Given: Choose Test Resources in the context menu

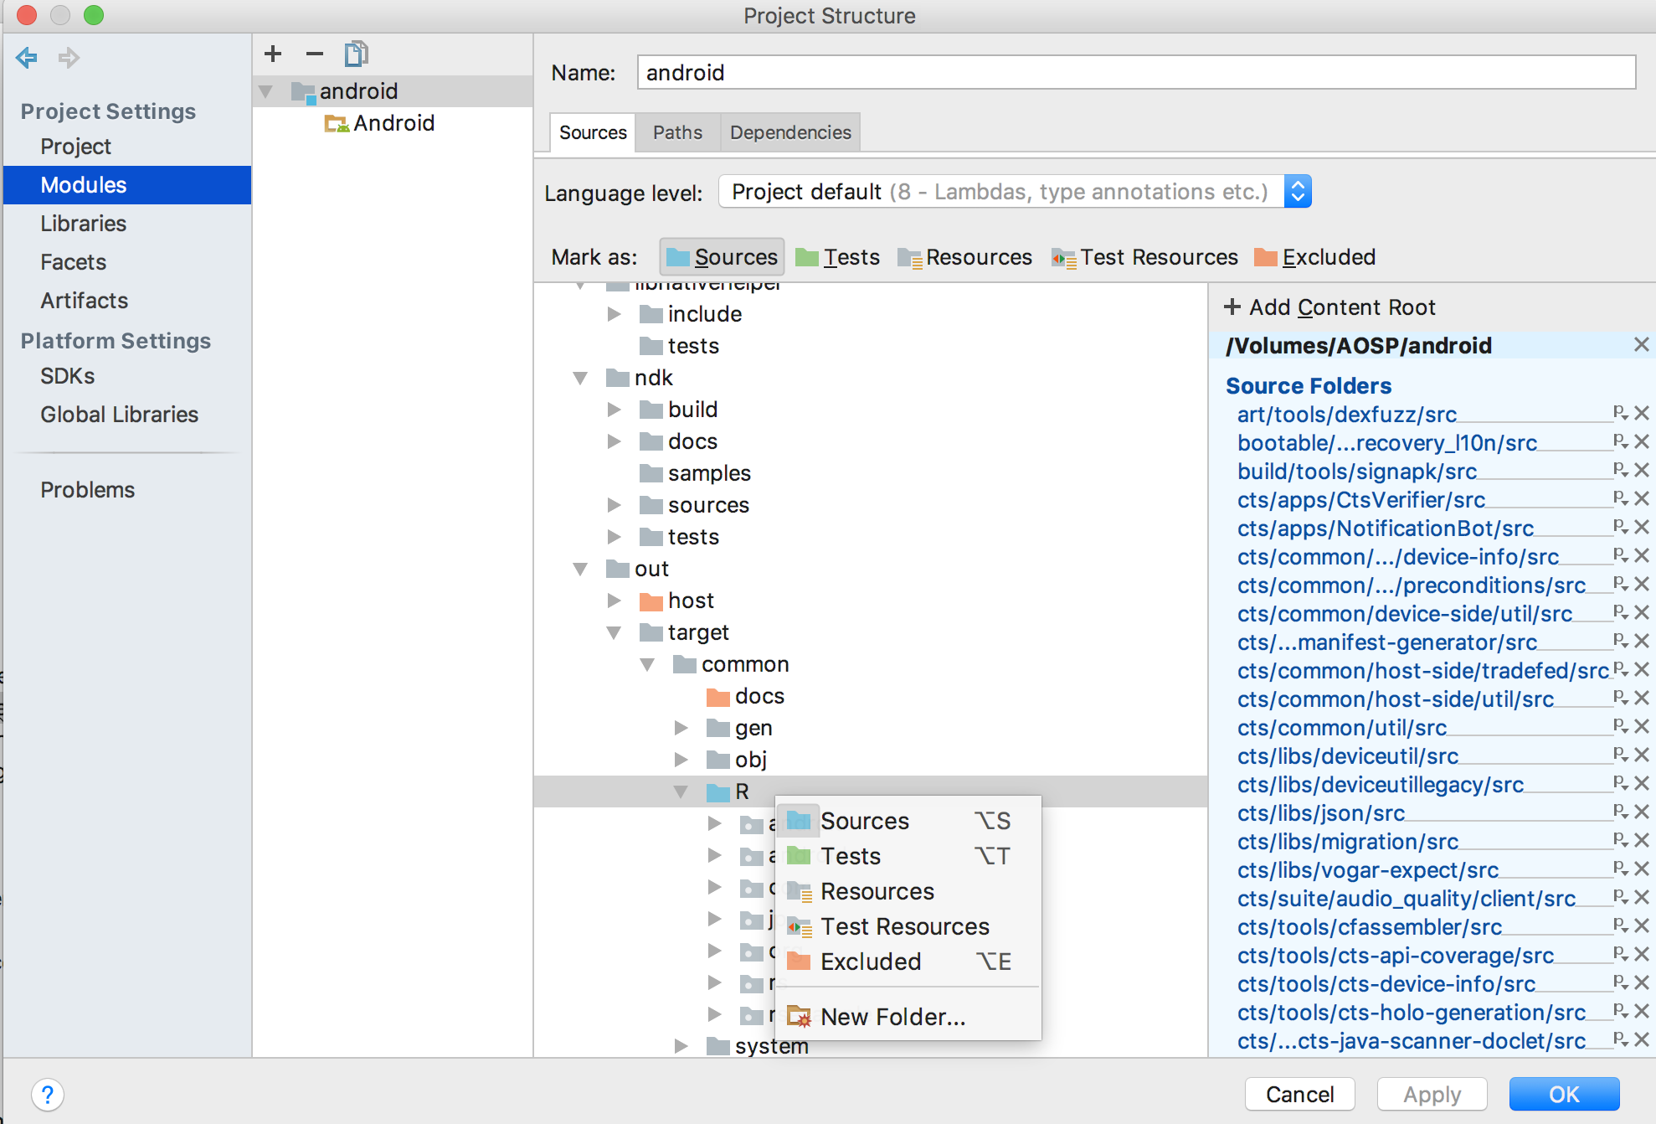Looking at the screenshot, I should (908, 926).
